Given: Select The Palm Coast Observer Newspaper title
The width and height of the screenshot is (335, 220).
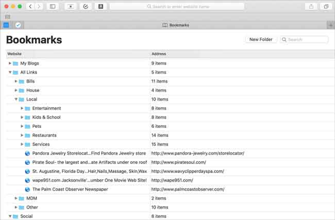Looking at the screenshot, I should click(x=70, y=189).
